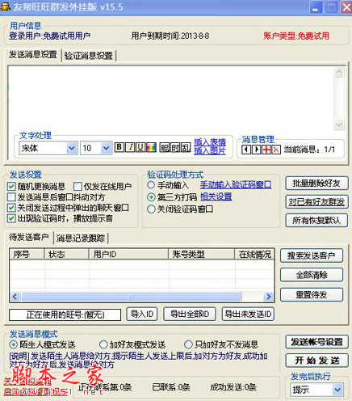Viewport: 352px width, 401px height.
Task: Open the 发完后执行 提示 dropdown
Action: tap(337, 390)
